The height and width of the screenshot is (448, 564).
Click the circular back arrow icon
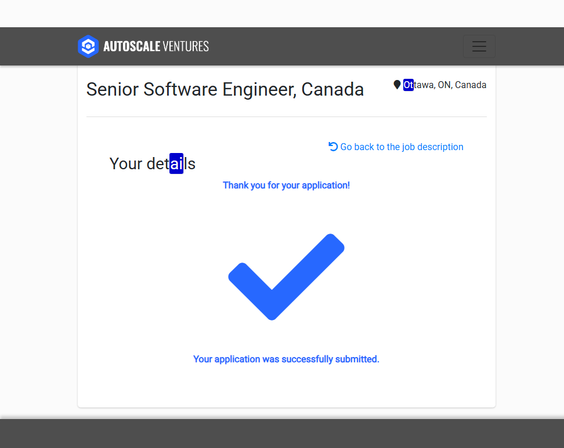coord(333,147)
